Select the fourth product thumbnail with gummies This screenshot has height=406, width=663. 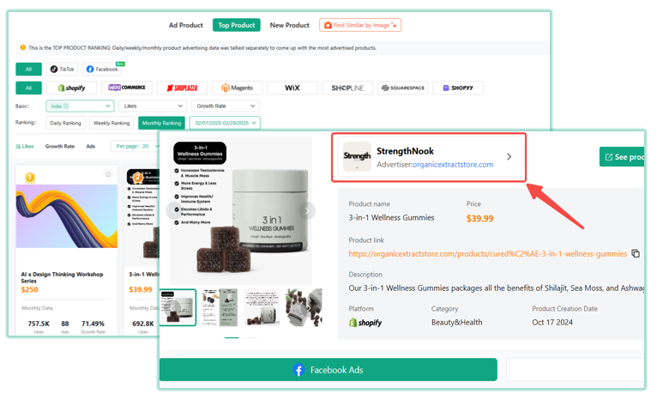point(304,307)
